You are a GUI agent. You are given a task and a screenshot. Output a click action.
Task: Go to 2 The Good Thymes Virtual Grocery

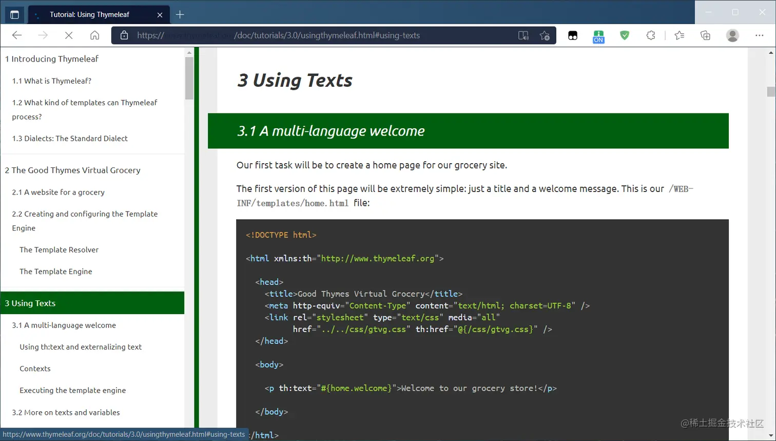pos(72,170)
